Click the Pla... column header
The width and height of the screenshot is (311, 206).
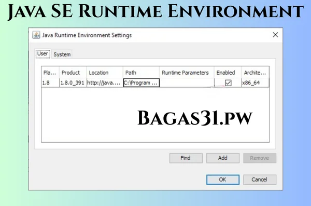click(x=50, y=73)
